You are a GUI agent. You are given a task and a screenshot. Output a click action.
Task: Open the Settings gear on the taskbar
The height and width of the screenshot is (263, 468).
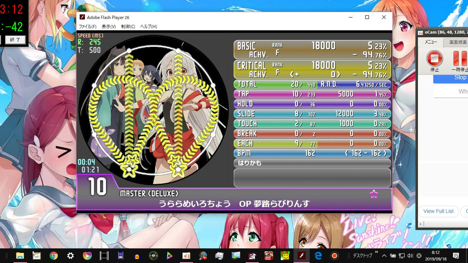[x=70, y=256]
